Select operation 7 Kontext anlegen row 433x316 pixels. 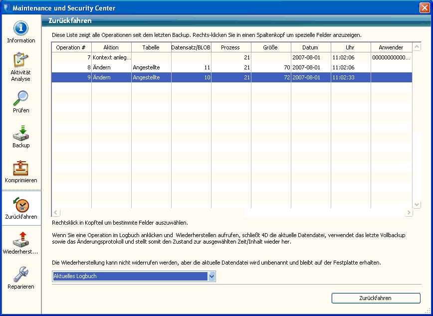pyautogui.click(x=150, y=57)
